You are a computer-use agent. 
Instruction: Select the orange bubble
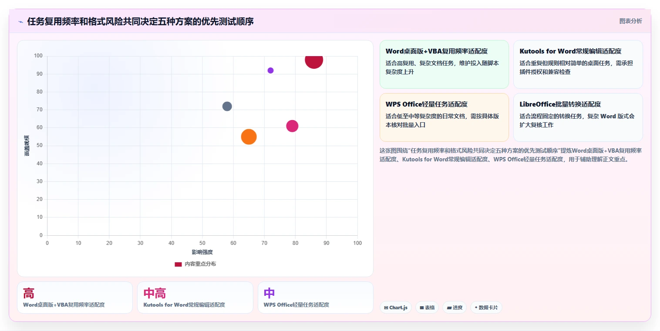(x=249, y=137)
